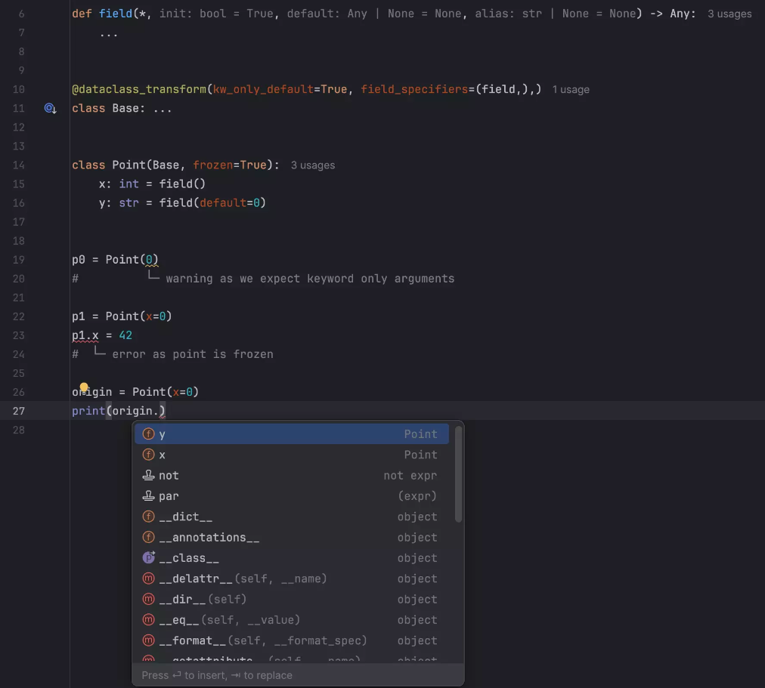Click the 'print' call on line 27
Image resolution: width=765 pixels, height=688 pixels.
tap(88, 412)
